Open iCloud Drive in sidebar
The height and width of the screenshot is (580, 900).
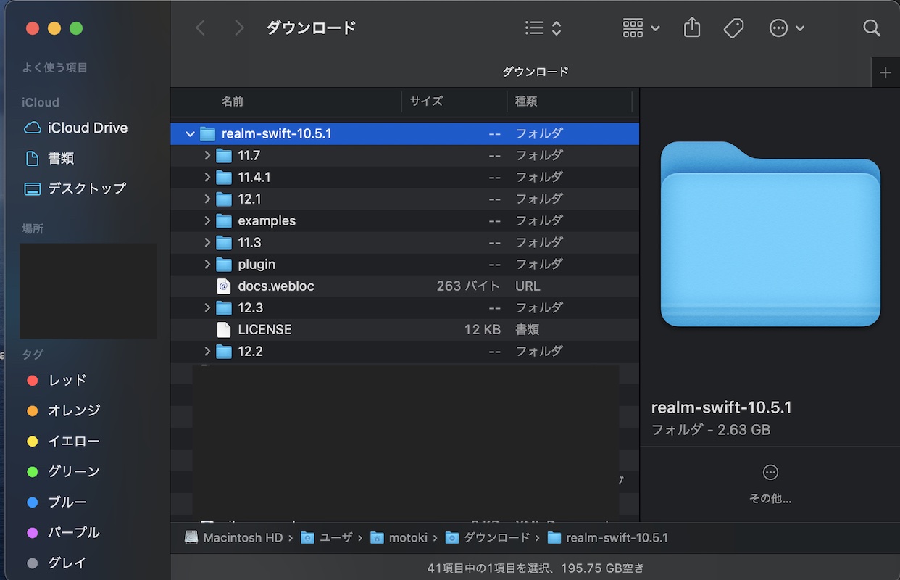point(88,128)
